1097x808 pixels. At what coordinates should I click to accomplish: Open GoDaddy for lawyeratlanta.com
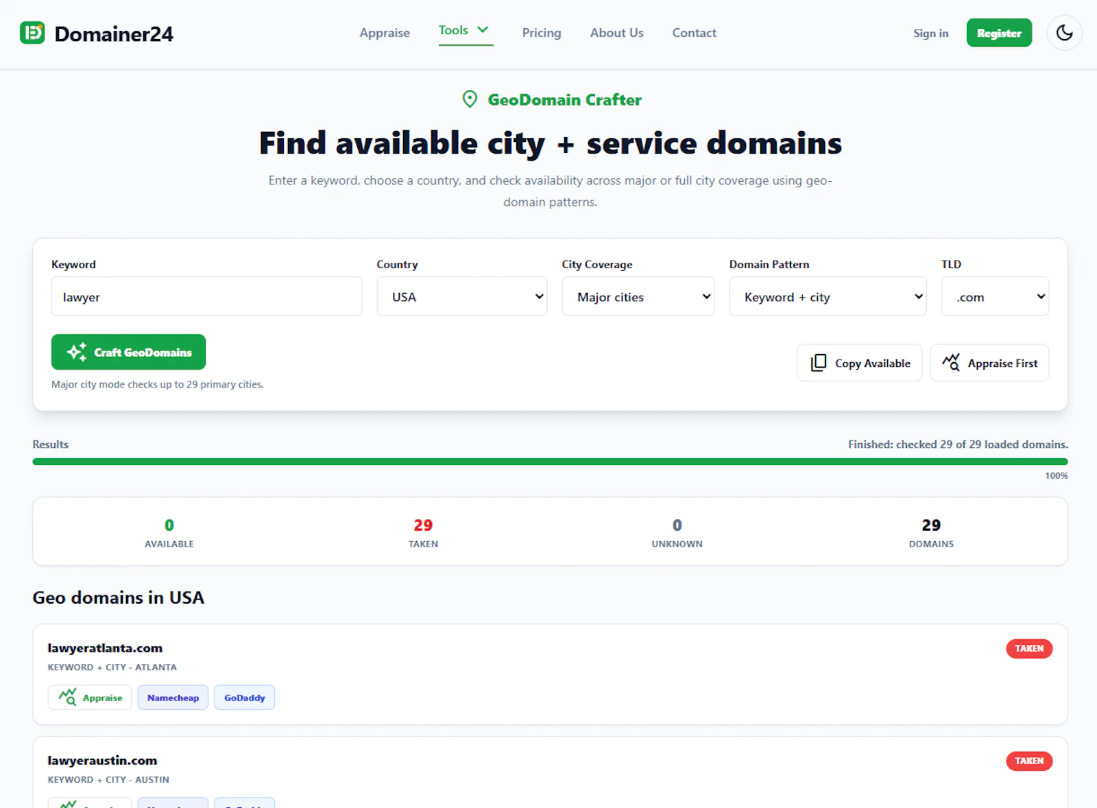[x=244, y=697]
